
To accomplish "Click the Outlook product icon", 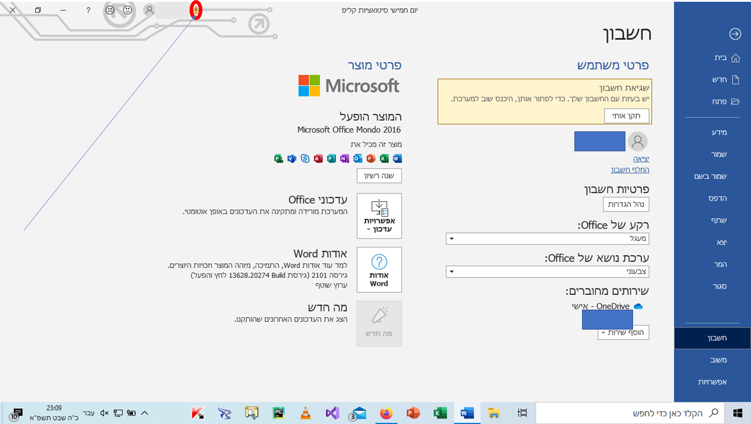I will click(x=358, y=158).
